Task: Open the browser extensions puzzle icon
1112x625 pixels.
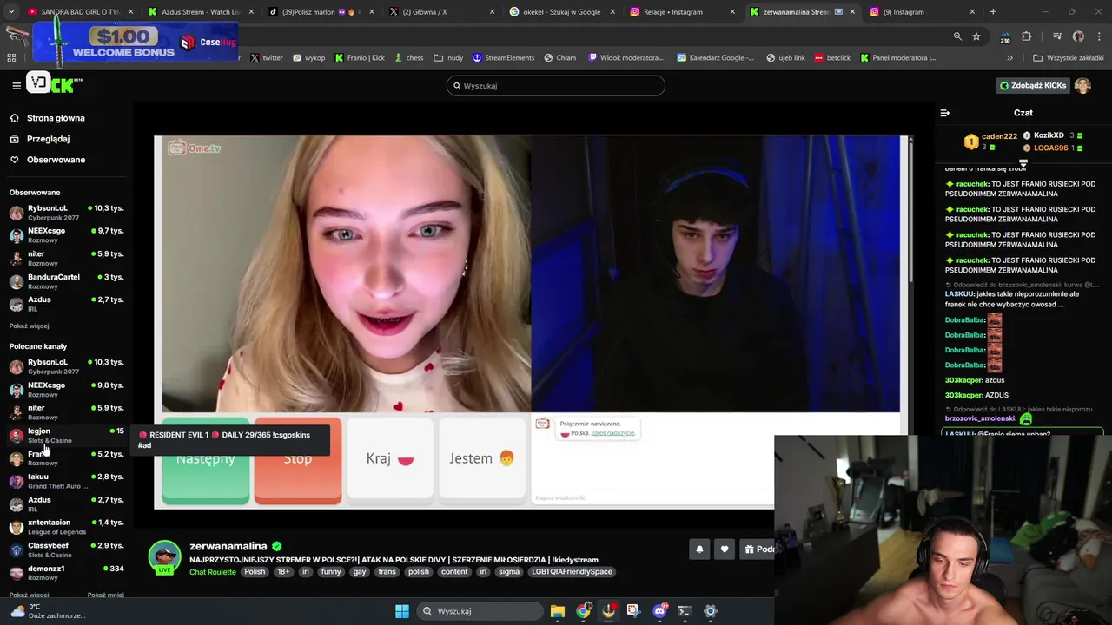Action: [x=1027, y=36]
